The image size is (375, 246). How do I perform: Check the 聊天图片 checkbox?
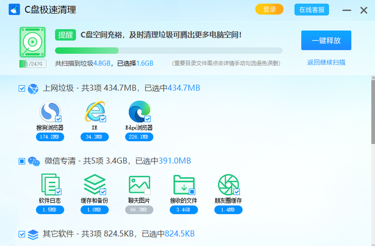click(x=147, y=192)
